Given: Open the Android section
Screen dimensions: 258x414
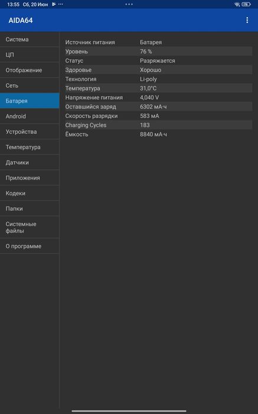Looking at the screenshot, I should point(30,116).
